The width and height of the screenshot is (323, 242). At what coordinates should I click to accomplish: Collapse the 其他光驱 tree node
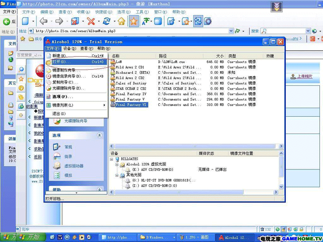[x=117, y=175]
